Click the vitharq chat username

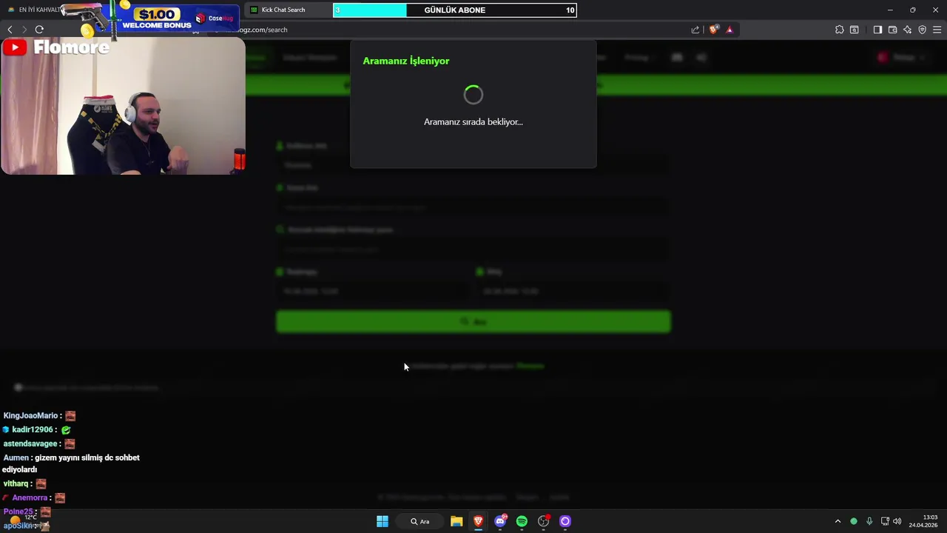click(x=16, y=483)
